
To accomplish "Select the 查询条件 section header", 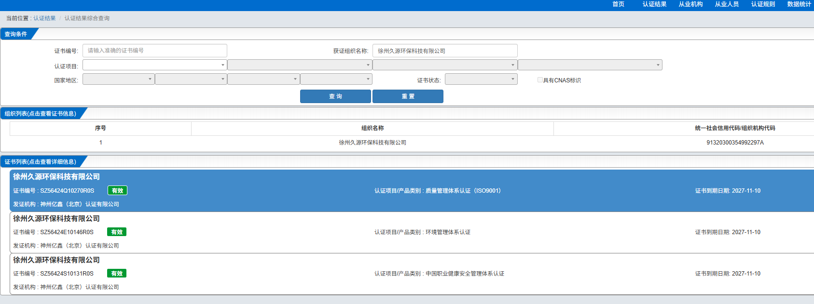I will [16, 34].
